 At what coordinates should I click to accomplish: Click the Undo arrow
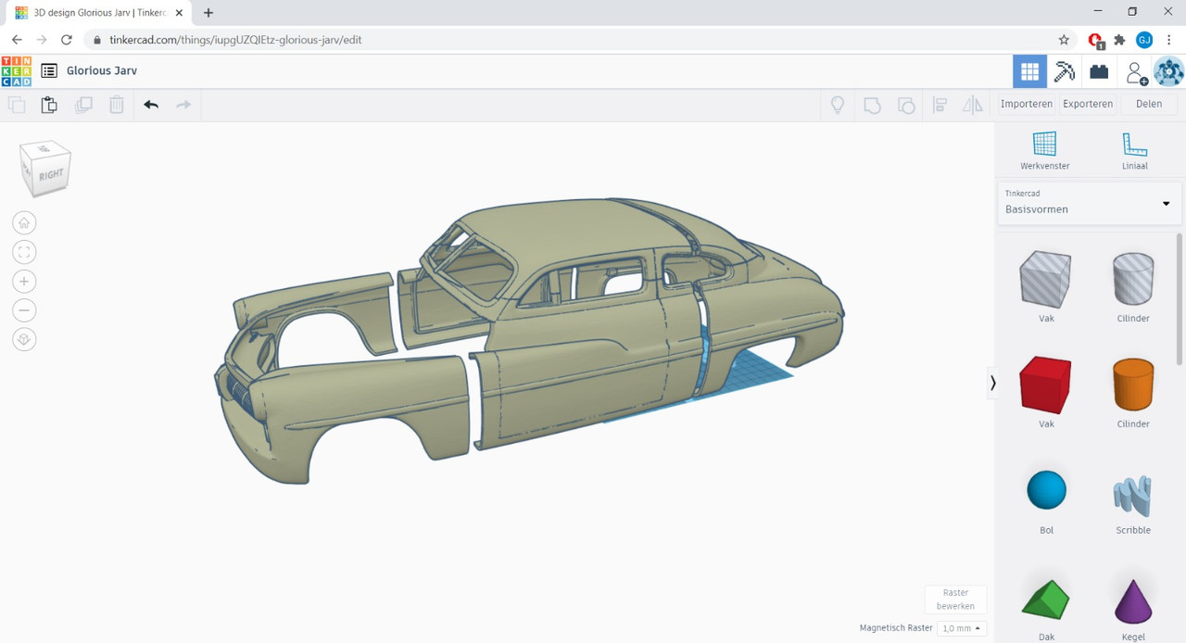click(151, 105)
